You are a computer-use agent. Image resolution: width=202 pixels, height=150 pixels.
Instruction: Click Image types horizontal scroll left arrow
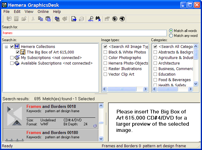(x=105, y=89)
